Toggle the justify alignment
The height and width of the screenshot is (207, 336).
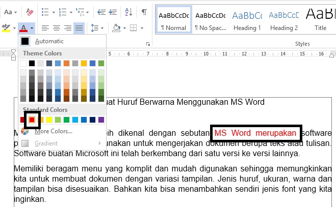coord(79,28)
